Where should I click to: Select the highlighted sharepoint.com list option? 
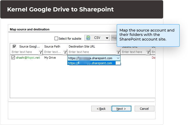pos(91,63)
